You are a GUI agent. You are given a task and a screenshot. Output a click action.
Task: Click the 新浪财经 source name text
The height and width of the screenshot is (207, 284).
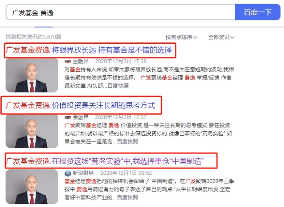tap(83, 173)
